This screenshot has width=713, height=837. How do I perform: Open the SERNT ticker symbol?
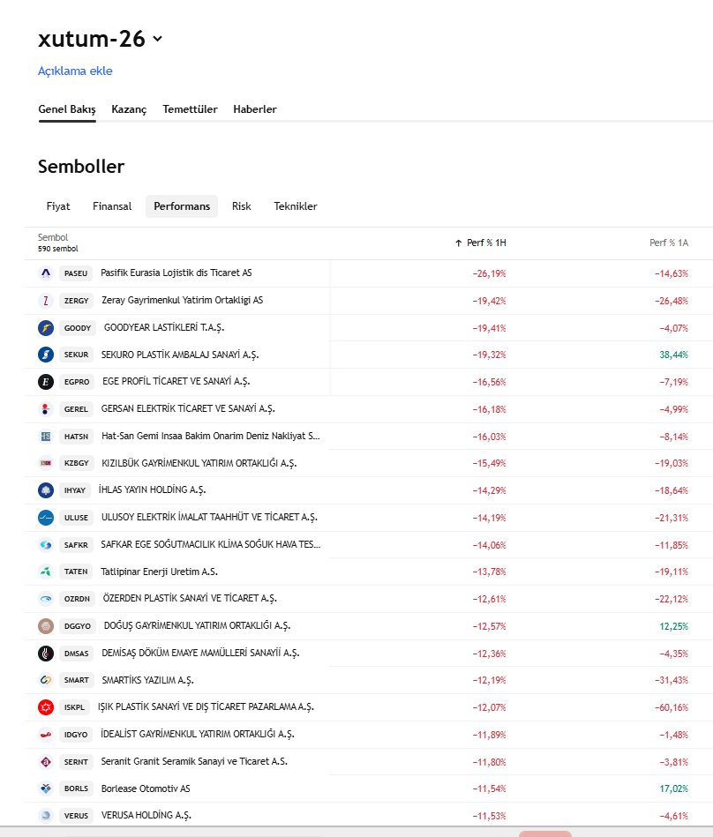[76, 762]
